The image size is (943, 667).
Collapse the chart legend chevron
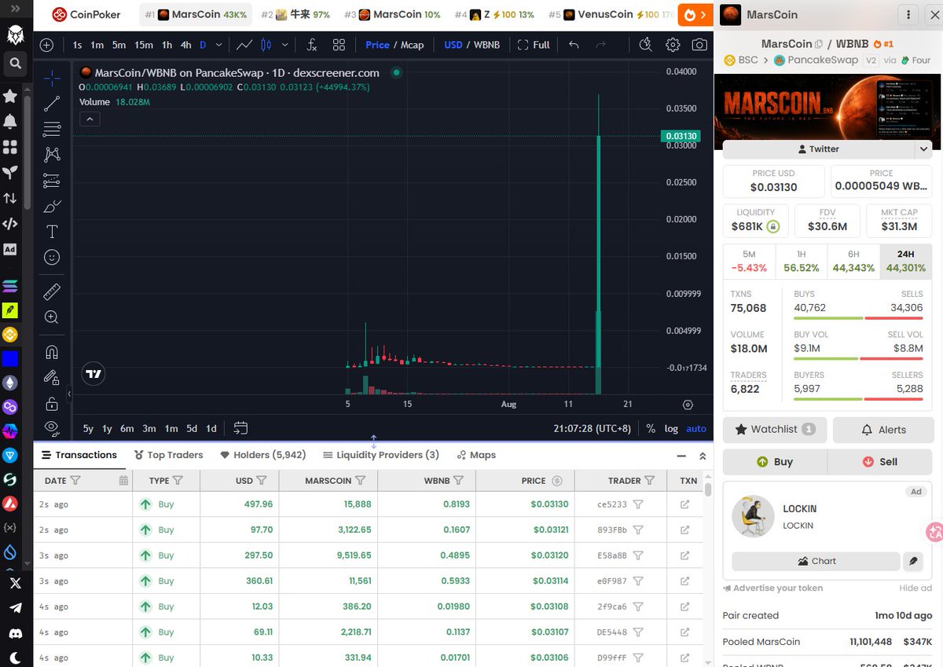tap(90, 119)
